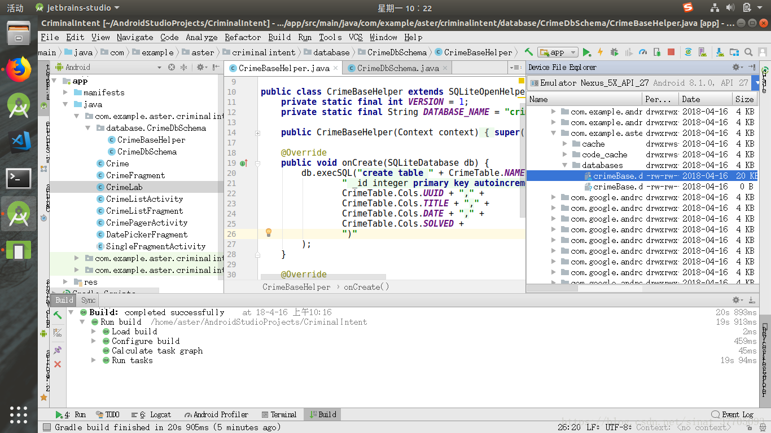Open Build panel gear settings
771x433 pixels.
(737, 300)
